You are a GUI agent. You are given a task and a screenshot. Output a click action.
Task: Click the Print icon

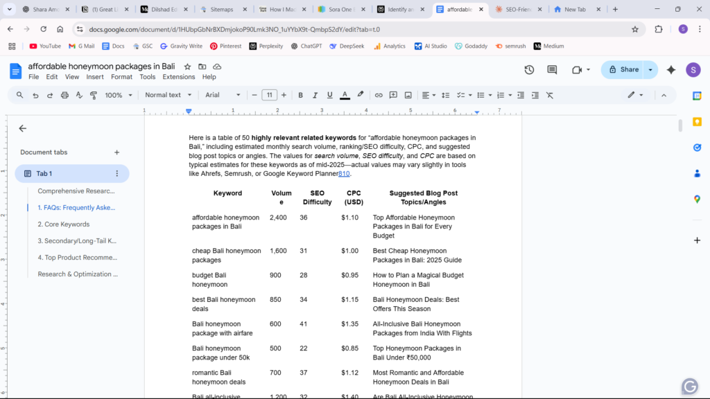[x=64, y=95]
